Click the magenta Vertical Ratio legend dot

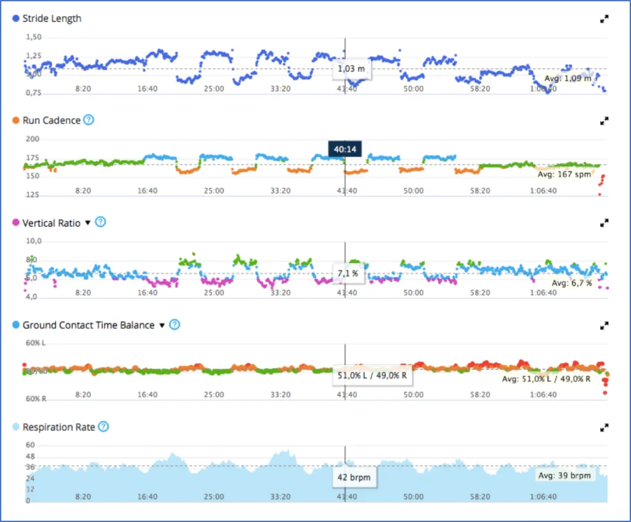pos(15,222)
